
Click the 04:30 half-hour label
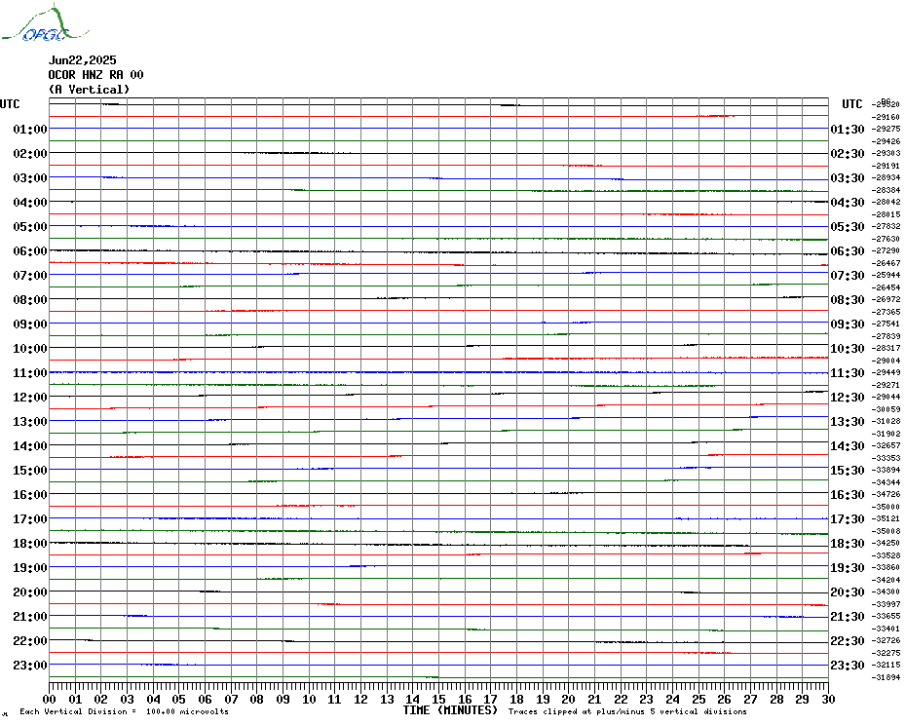(848, 203)
